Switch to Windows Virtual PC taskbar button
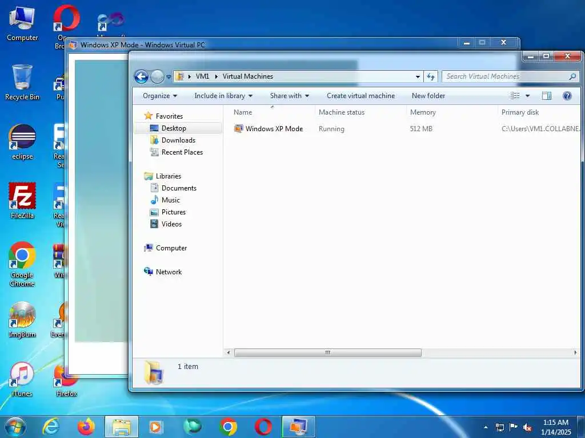This screenshot has height=438, width=585. click(x=298, y=427)
